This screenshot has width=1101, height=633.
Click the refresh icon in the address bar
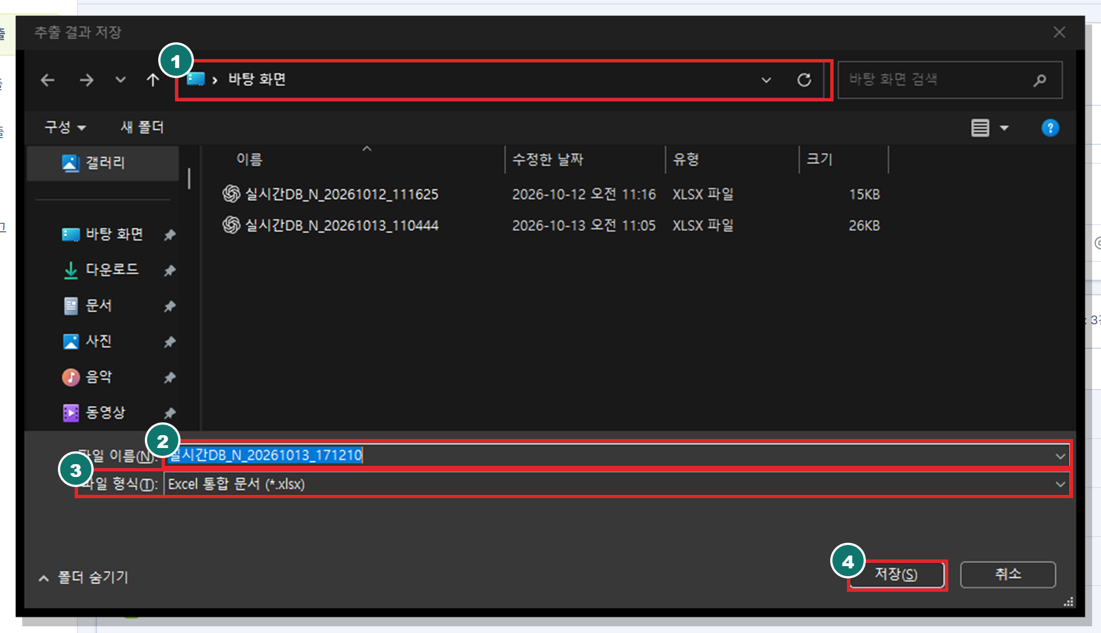(x=803, y=80)
